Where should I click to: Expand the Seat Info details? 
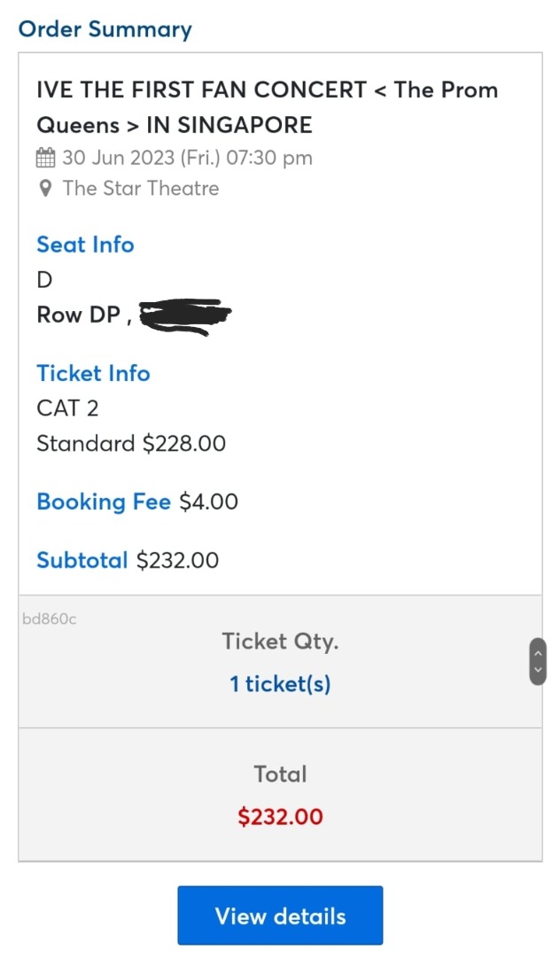[85, 245]
